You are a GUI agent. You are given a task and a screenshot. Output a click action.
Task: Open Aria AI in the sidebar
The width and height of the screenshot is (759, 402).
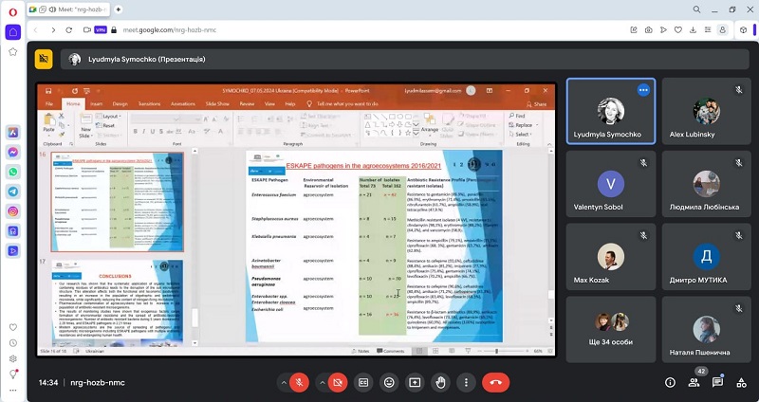[x=13, y=132]
